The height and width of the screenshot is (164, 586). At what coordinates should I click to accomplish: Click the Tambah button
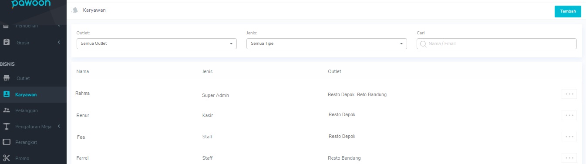click(568, 11)
